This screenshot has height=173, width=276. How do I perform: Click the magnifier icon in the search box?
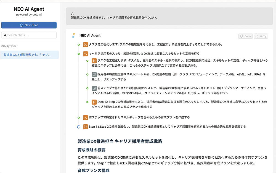point(5,35)
